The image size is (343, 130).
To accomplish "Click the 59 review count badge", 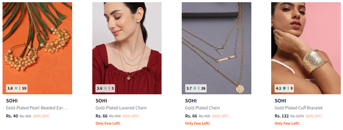I will click(x=24, y=88).
